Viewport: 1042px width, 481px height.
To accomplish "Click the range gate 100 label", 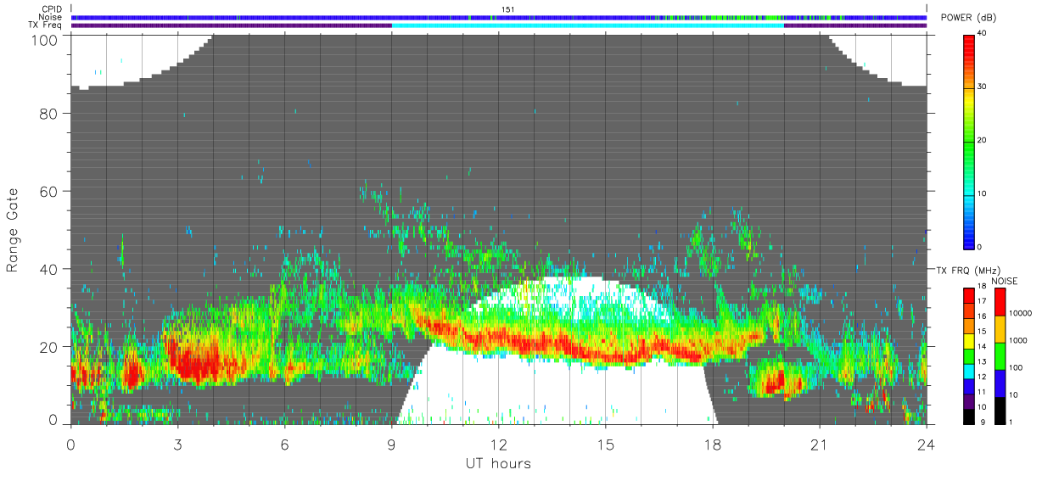I will (43, 39).
